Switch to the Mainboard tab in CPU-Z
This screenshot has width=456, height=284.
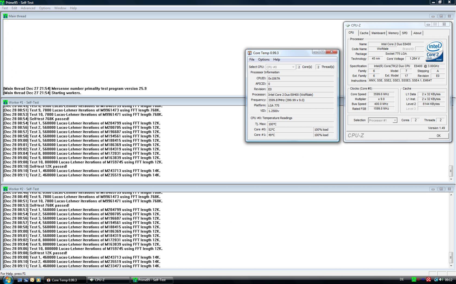pyautogui.click(x=378, y=33)
